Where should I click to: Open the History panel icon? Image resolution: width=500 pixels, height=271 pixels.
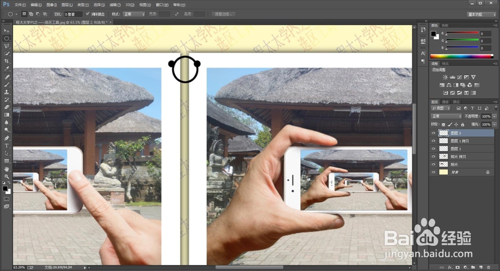click(x=423, y=30)
